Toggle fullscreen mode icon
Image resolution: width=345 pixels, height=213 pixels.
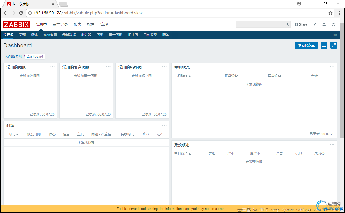coord(334,45)
